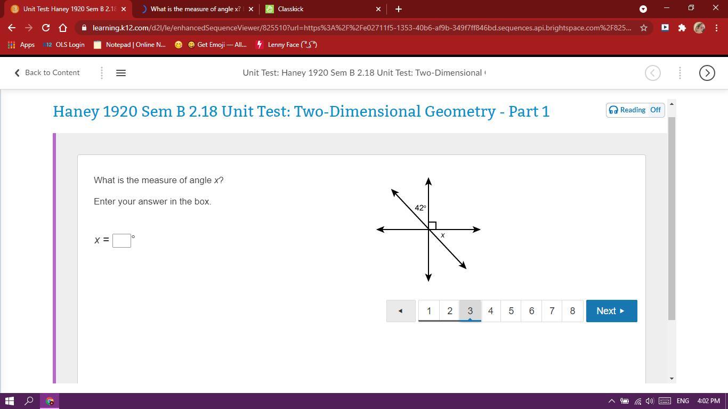The image size is (728, 409).
Task: Open the ENG language indicator
Action: 683,401
